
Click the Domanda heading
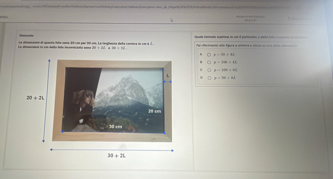tap(26, 35)
